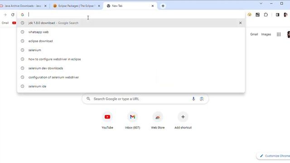Viewport: 290px width, 163px height.
Task: Toggle the side panel icon
Action: (277, 14)
